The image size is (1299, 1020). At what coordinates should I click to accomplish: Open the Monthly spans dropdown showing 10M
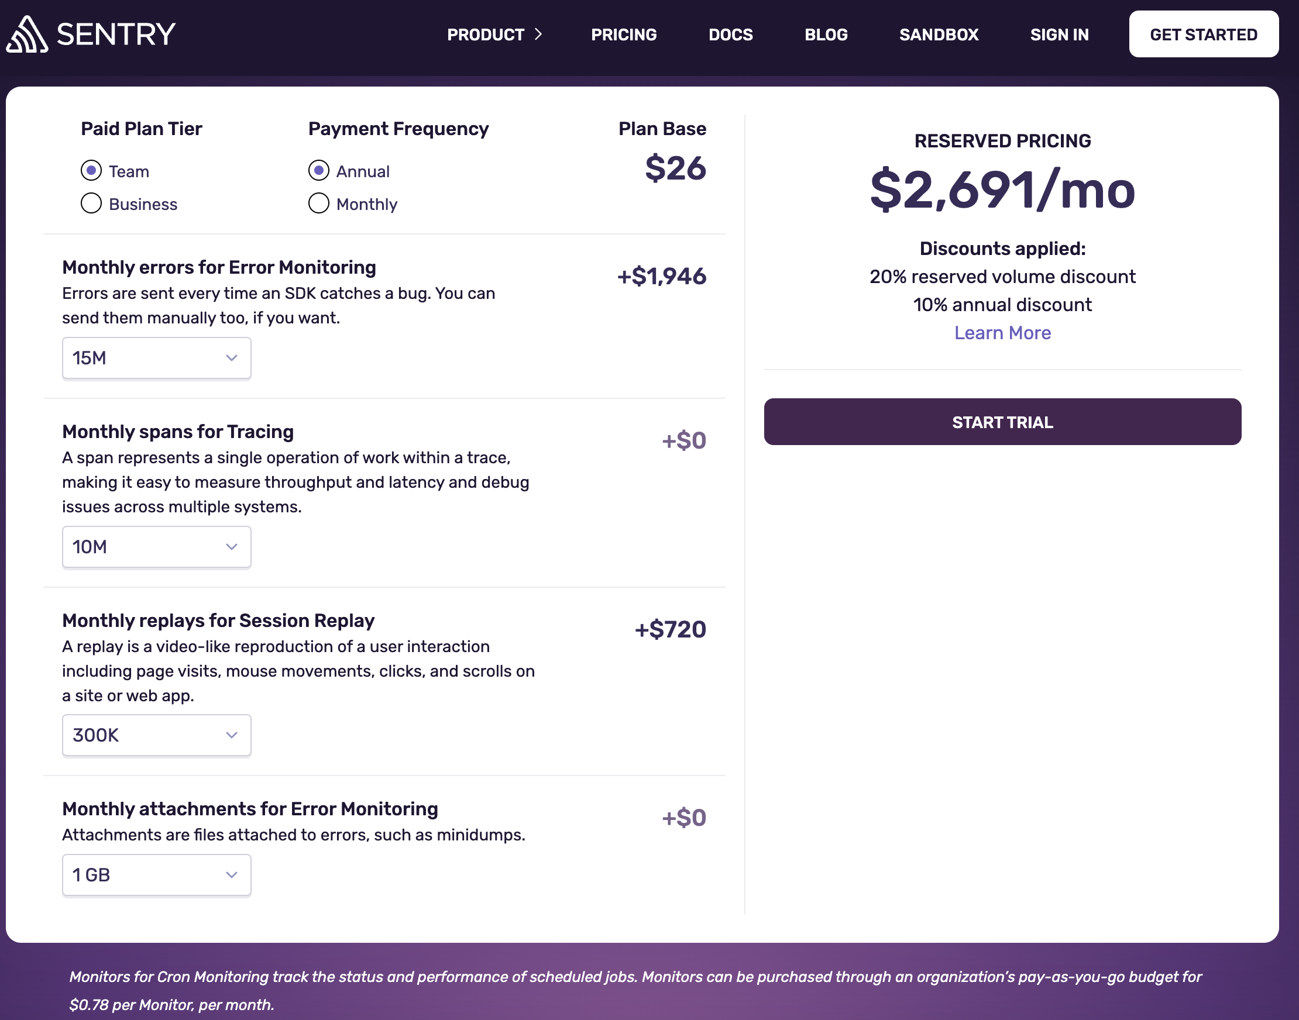[x=156, y=546]
